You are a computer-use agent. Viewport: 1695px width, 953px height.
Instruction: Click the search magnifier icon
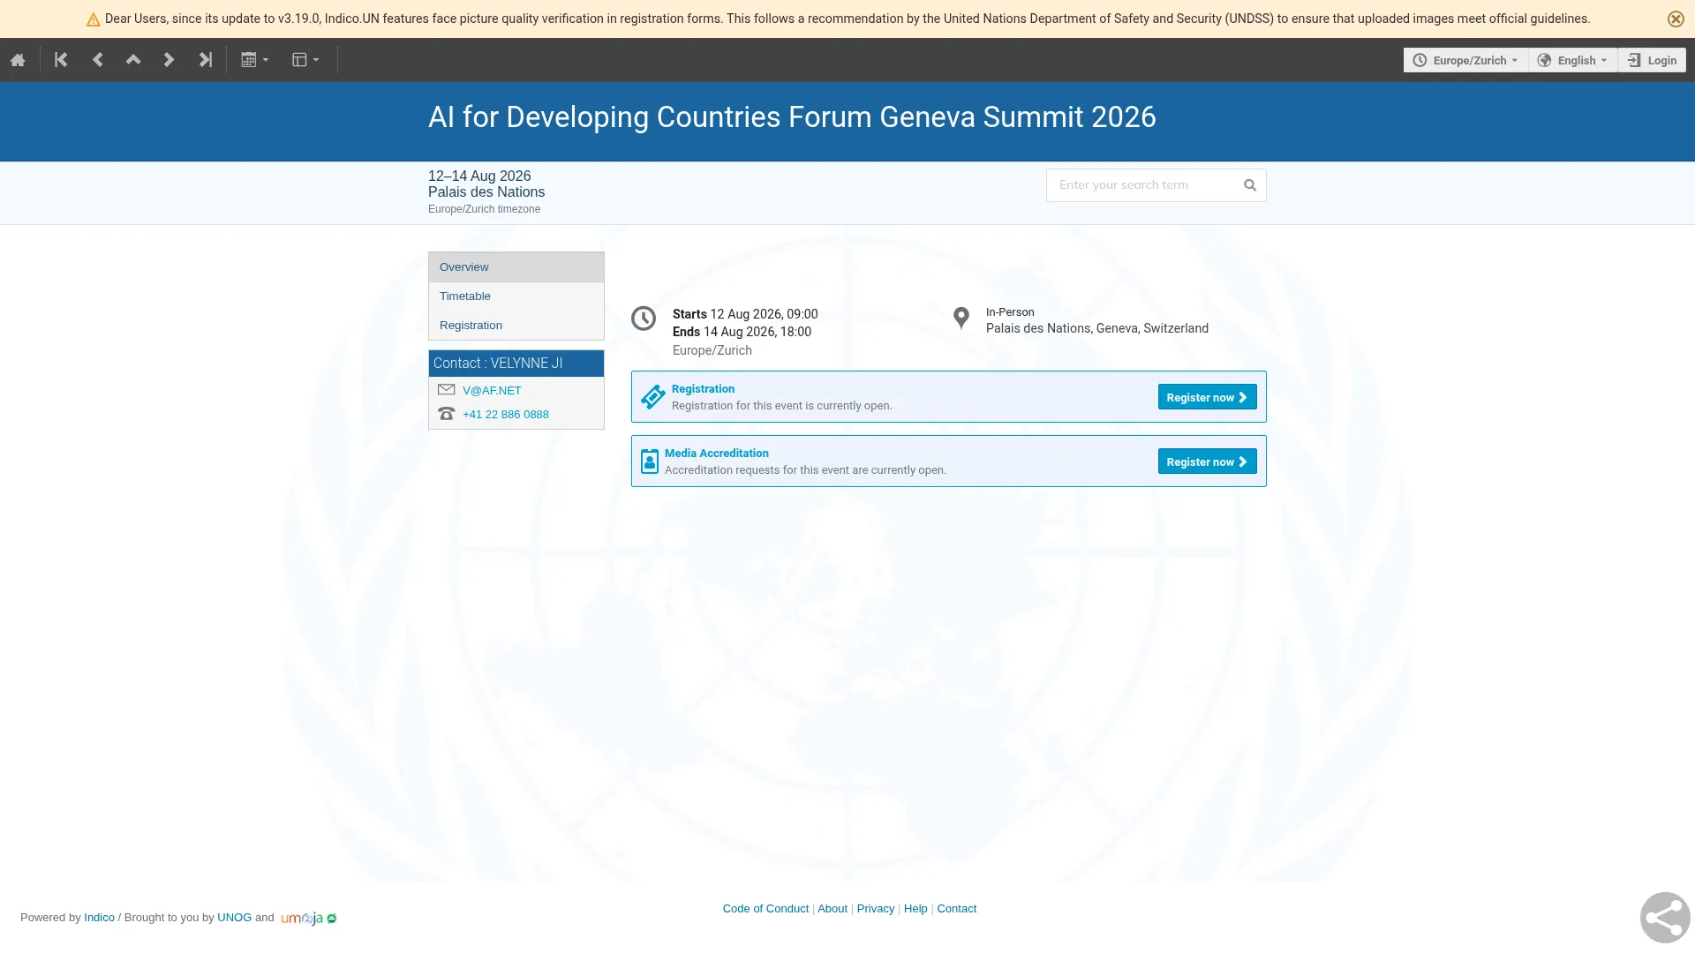pos(1250,185)
